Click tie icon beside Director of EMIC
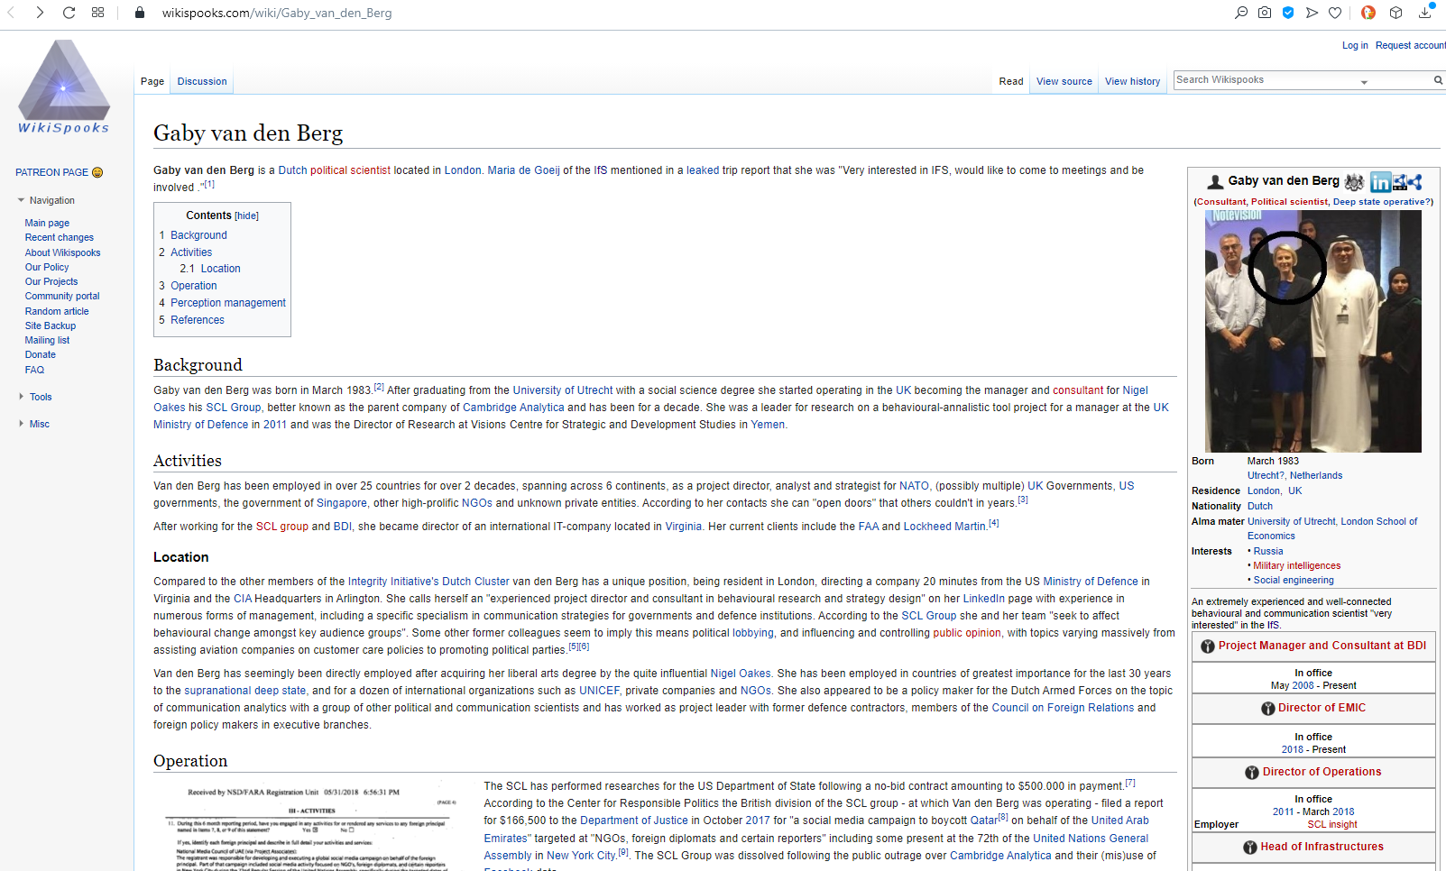This screenshot has height=871, width=1446. [x=1268, y=709]
